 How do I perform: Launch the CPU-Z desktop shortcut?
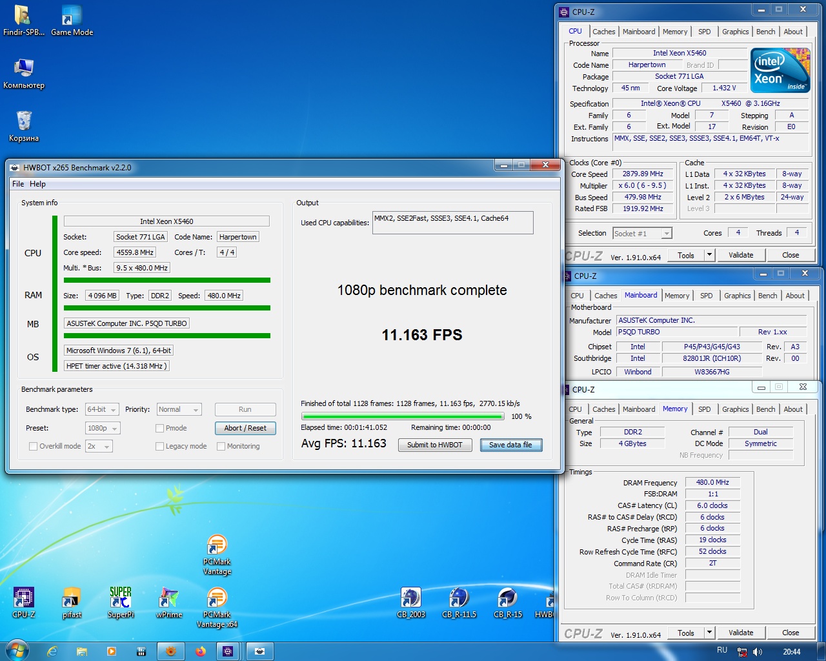click(x=24, y=602)
